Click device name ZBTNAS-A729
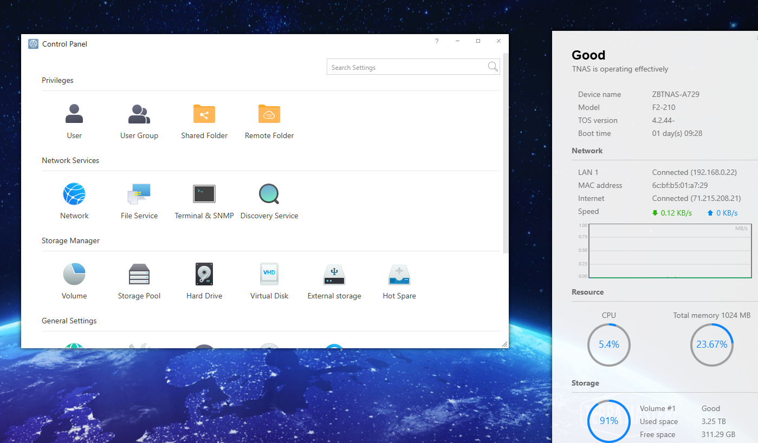Screen dimensions: 758x443 (x=676, y=94)
